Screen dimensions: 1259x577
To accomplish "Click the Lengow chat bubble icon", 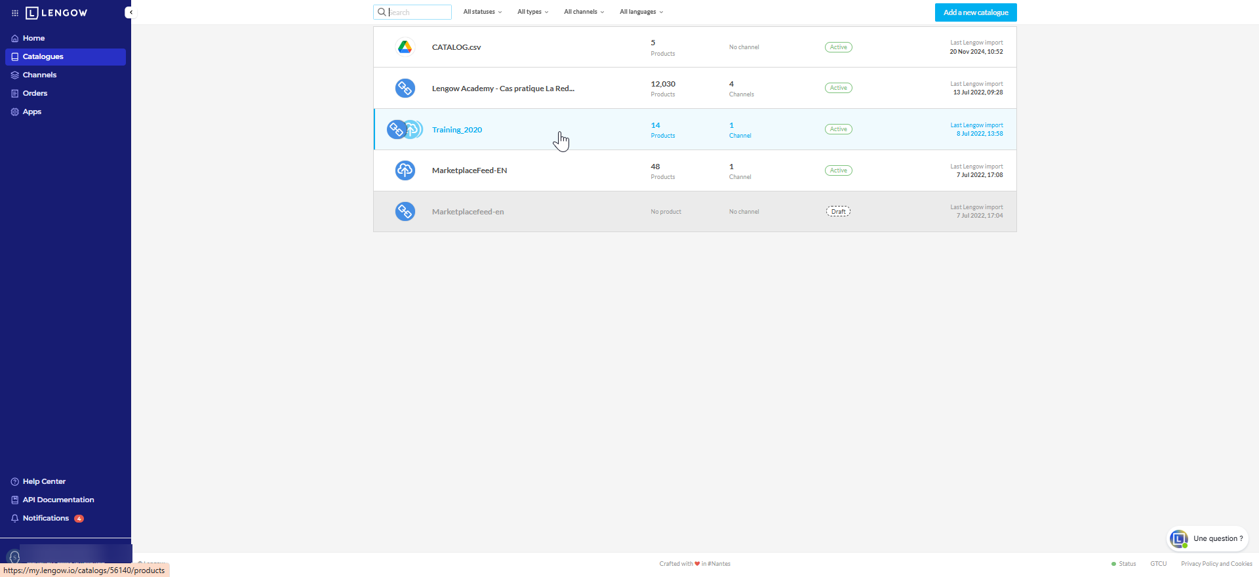I will [1179, 539].
